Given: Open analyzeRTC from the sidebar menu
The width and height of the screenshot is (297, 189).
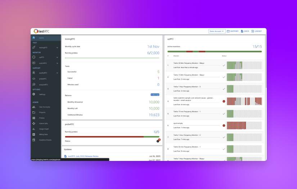Looking at the screenshot, I should click(x=46, y=85).
